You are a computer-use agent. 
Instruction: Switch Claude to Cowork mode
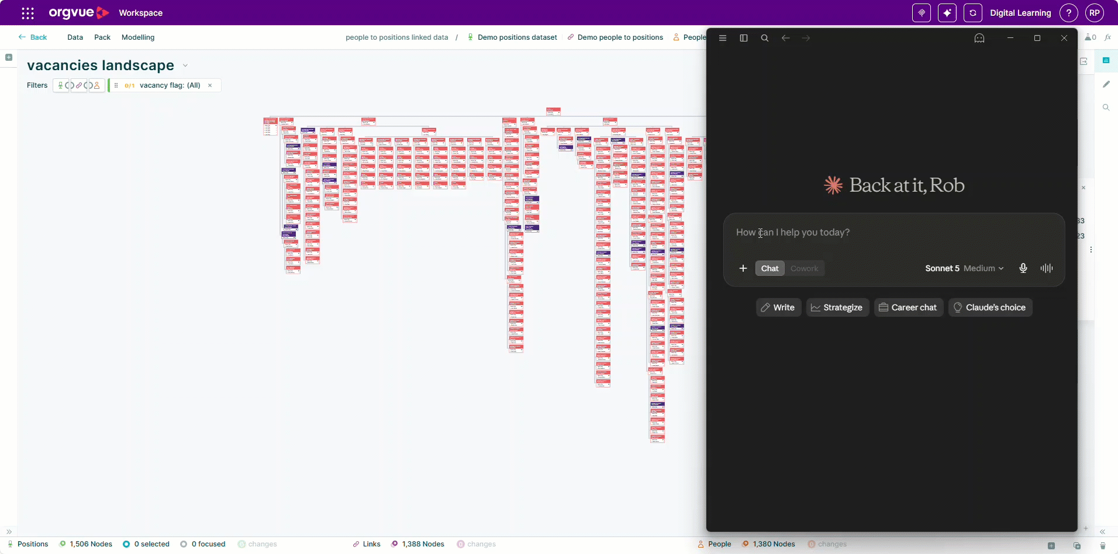804,268
